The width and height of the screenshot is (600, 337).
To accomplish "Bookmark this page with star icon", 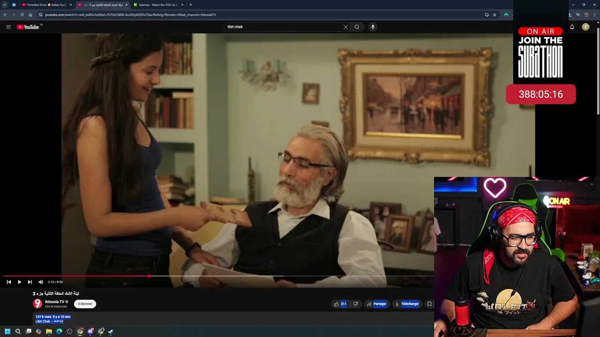I will tap(495, 15).
